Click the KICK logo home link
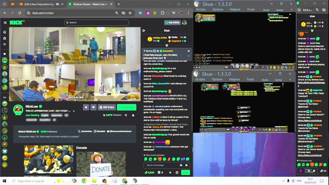This screenshot has height=185, width=329. [17, 23]
